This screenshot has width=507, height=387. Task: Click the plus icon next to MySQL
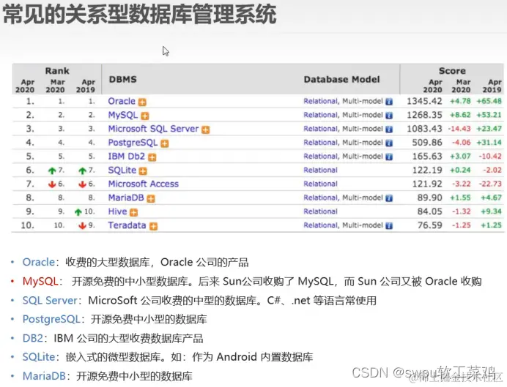tap(145, 116)
